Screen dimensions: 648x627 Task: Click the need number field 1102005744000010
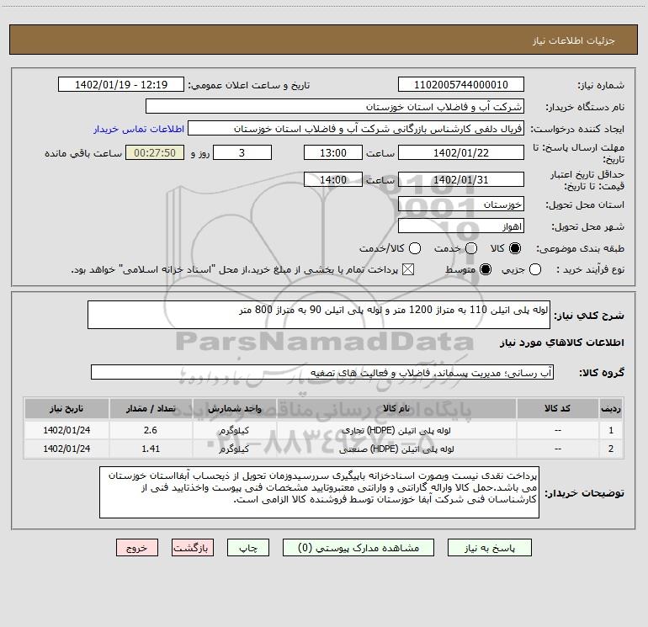[461, 84]
